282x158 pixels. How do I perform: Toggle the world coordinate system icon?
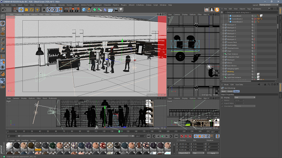(60, 9)
